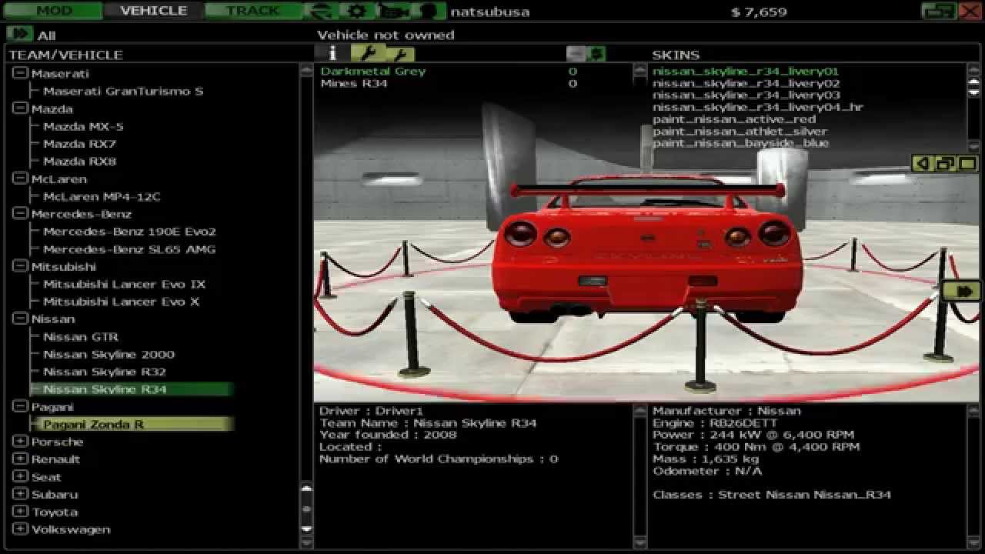
Task: Switch to the VEHICLE tab
Action: [153, 11]
